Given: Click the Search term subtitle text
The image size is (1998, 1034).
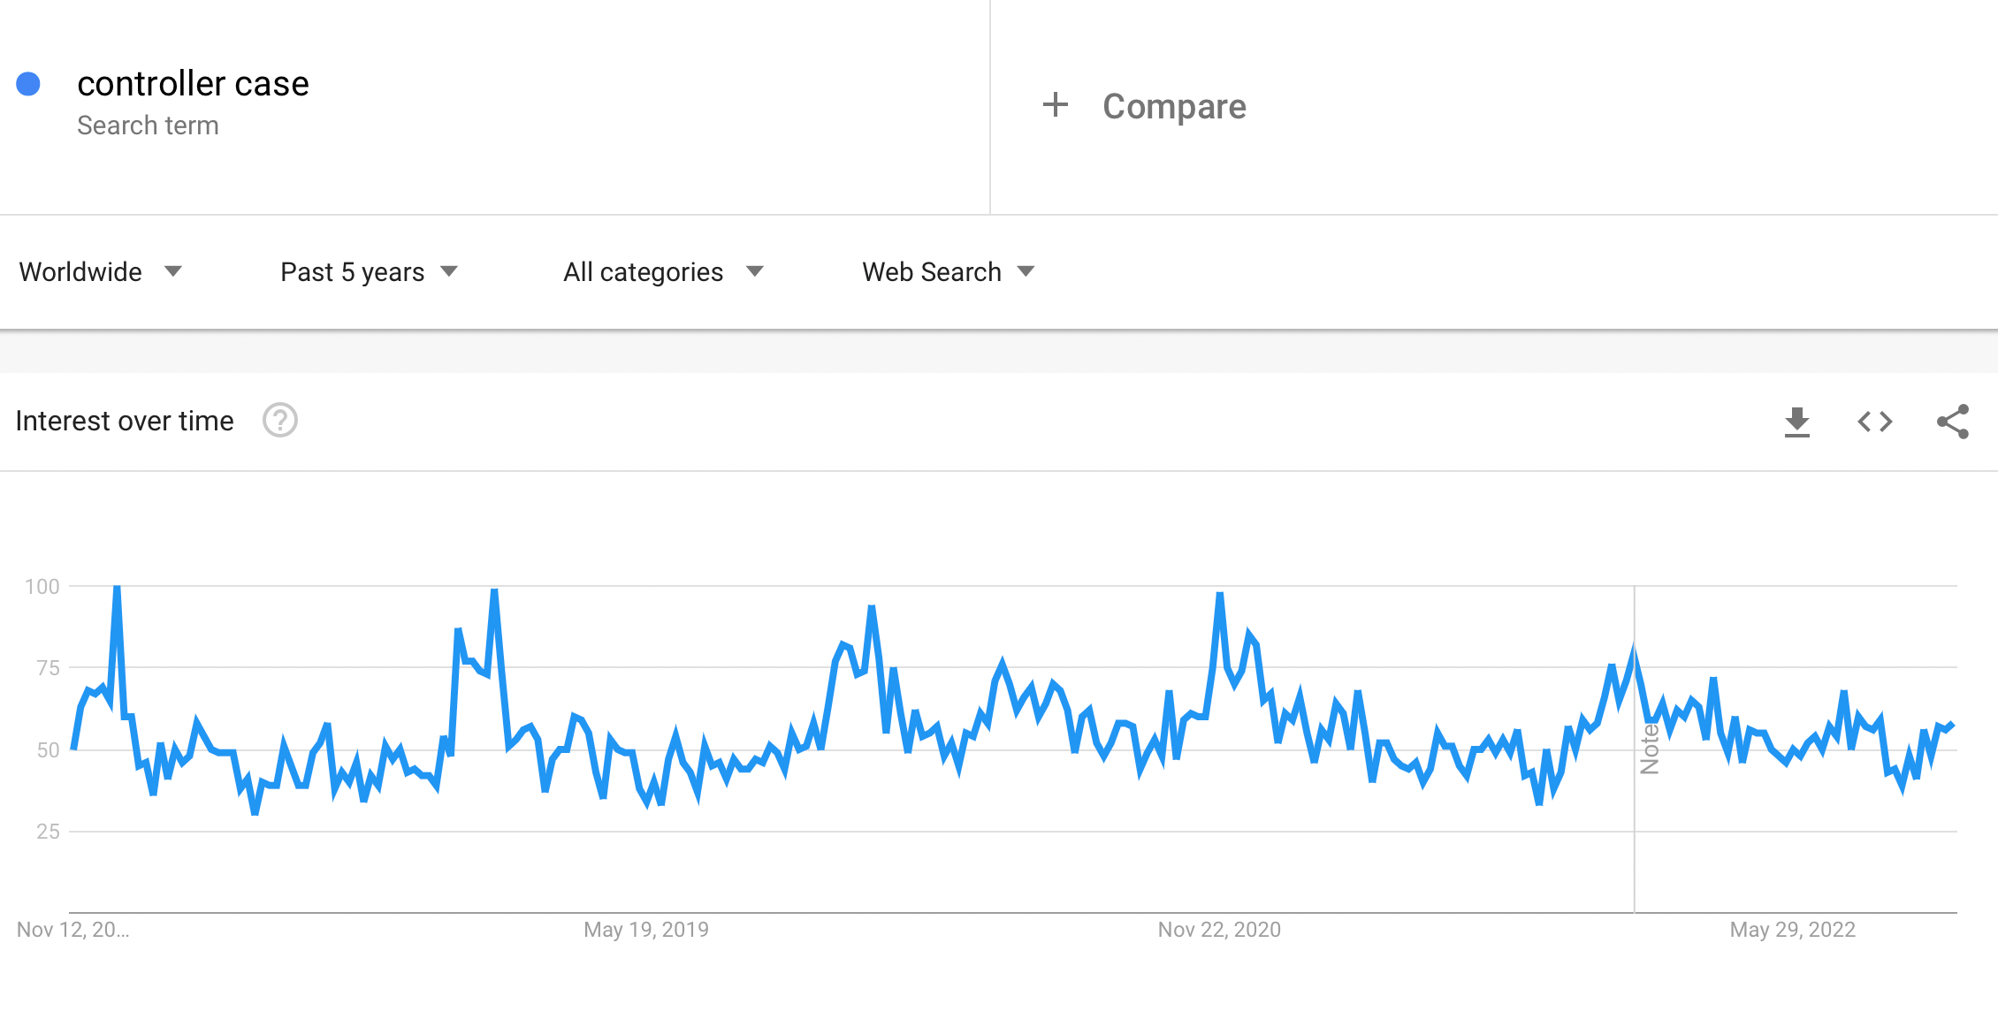Looking at the screenshot, I should click(x=148, y=125).
